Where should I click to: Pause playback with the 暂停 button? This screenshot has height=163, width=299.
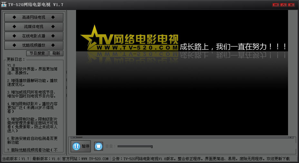(x=81, y=146)
